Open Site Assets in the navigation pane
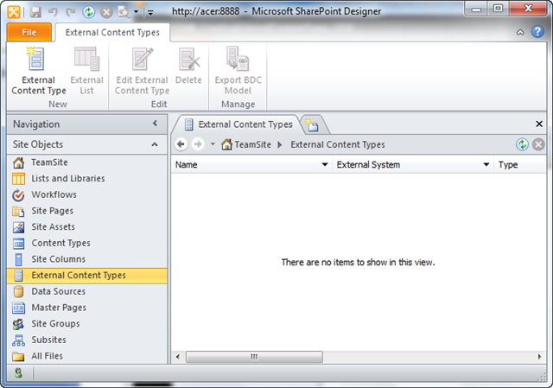The height and width of the screenshot is (388, 553). tap(86, 227)
